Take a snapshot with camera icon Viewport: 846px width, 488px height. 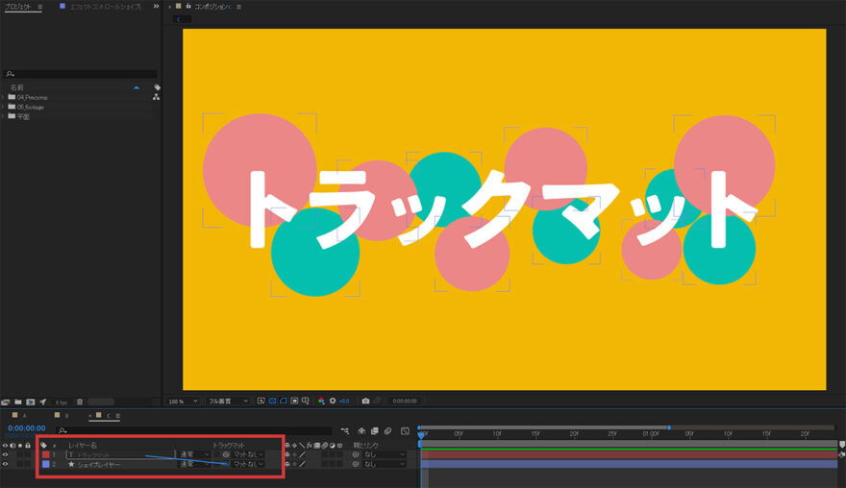click(x=366, y=401)
